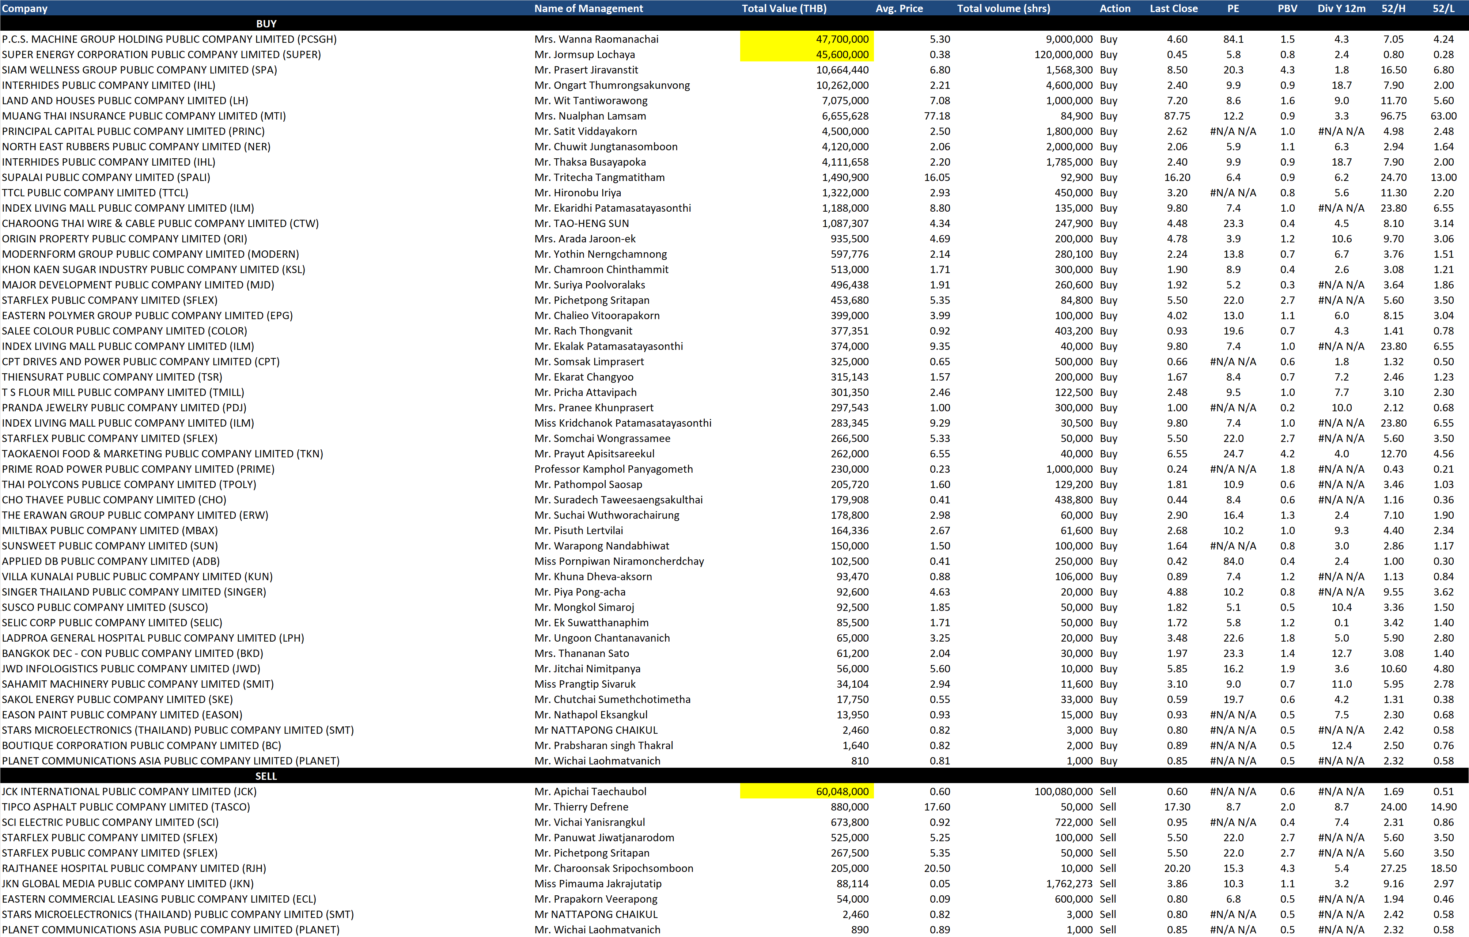Select CHAROONG THAI WIRE & CABLE (CTW) cell
The height and width of the screenshot is (937, 1469).
tap(160, 223)
